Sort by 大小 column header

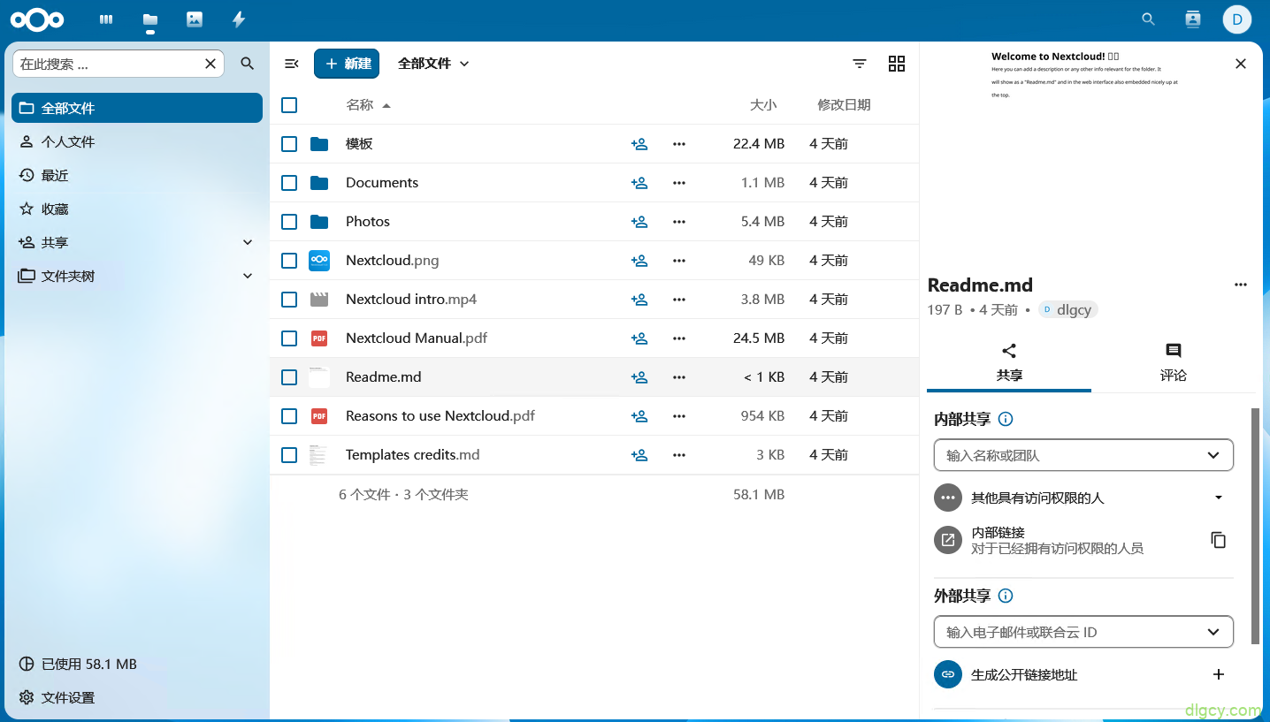click(x=763, y=105)
